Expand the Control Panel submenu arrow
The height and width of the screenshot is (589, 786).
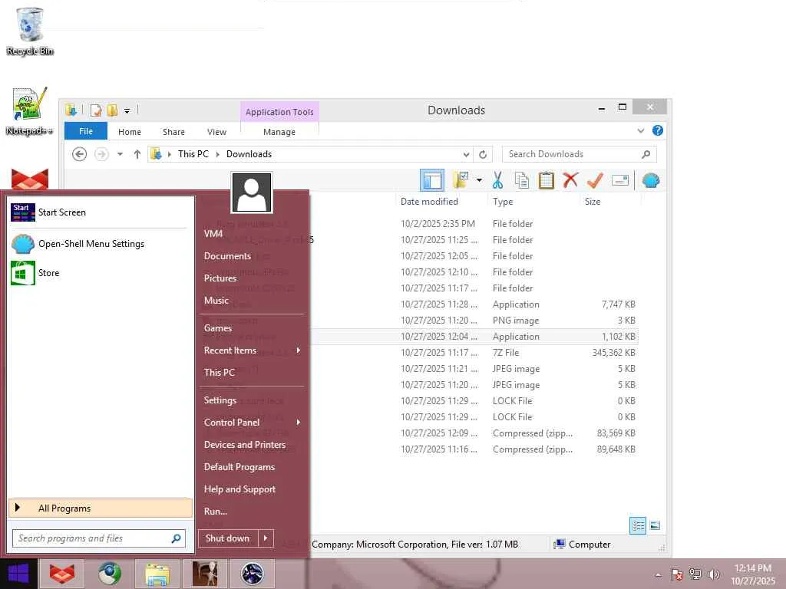pos(299,423)
